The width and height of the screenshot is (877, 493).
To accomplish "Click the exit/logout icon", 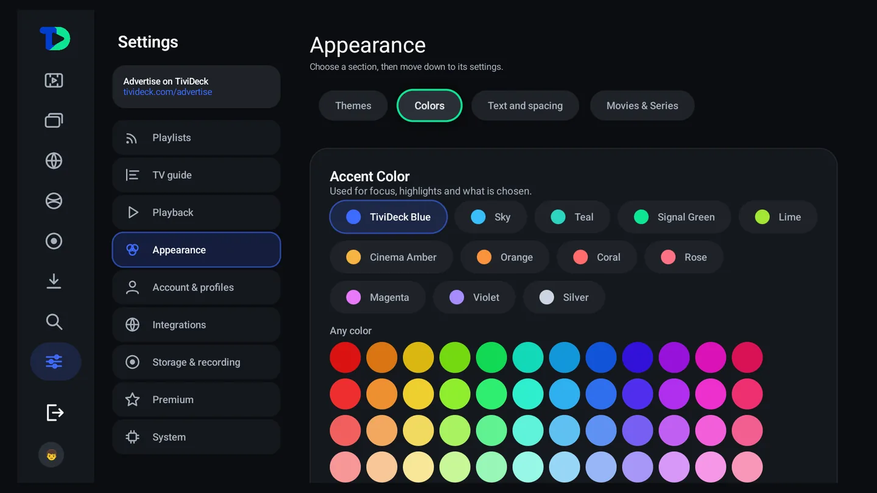I will click(x=55, y=413).
